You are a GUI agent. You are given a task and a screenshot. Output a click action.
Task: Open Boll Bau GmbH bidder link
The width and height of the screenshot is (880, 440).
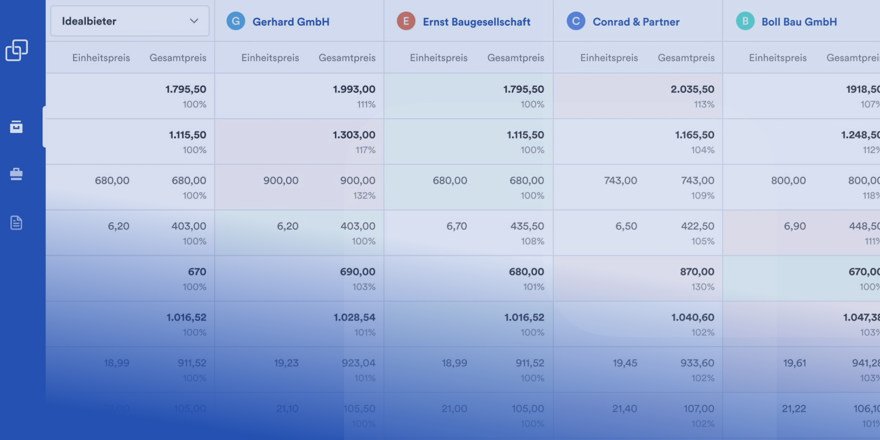coord(799,22)
